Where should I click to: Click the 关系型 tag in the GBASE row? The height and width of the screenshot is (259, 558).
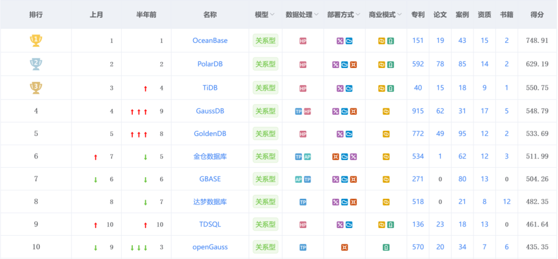[x=266, y=179]
